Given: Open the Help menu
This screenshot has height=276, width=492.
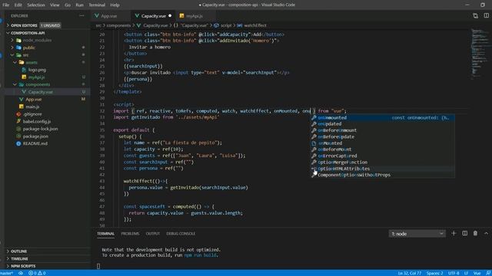Looking at the screenshot, I should click(115, 5).
